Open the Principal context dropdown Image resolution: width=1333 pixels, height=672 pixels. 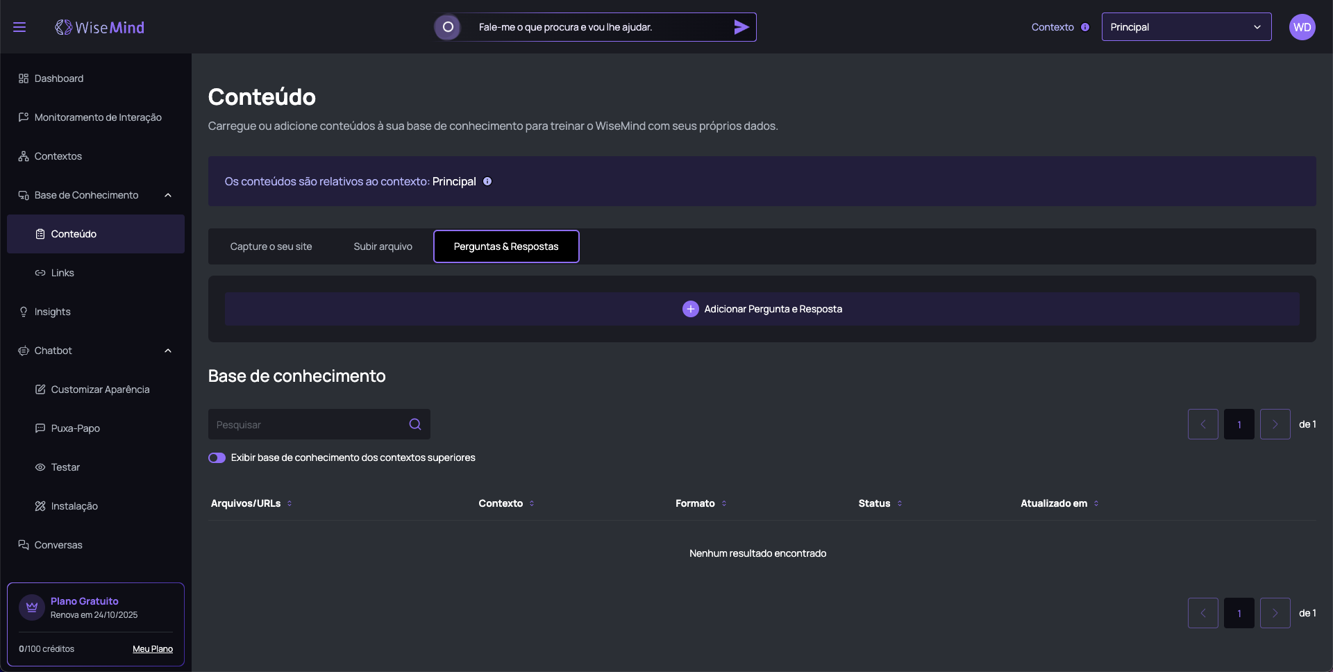click(x=1186, y=27)
